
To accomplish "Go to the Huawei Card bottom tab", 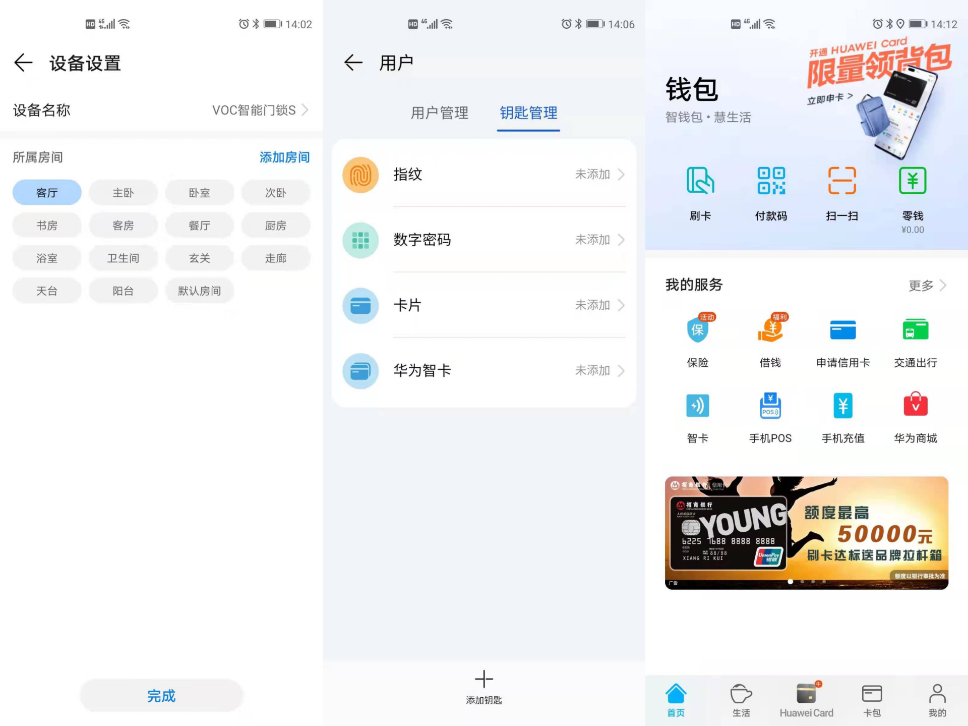I will coord(807,700).
